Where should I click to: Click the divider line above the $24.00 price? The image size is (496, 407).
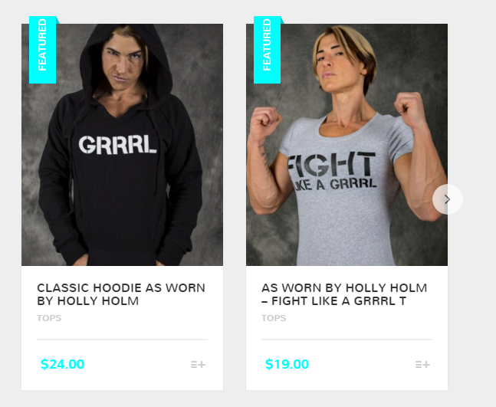click(122, 340)
